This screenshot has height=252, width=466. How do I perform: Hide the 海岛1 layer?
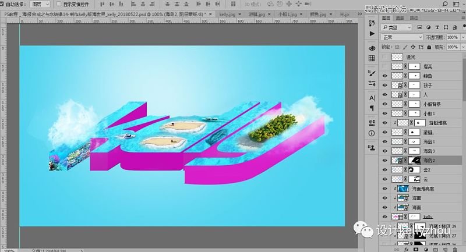point(384,141)
